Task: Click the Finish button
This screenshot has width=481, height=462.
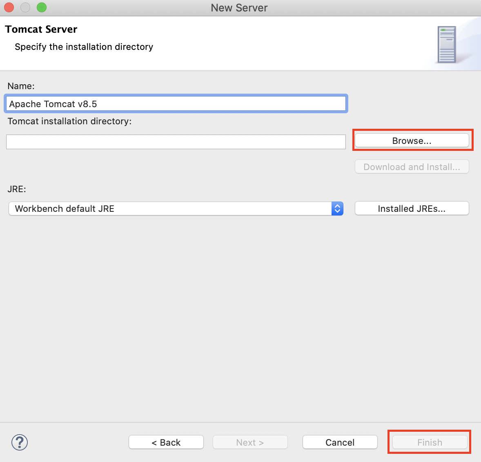Action: coord(430,442)
